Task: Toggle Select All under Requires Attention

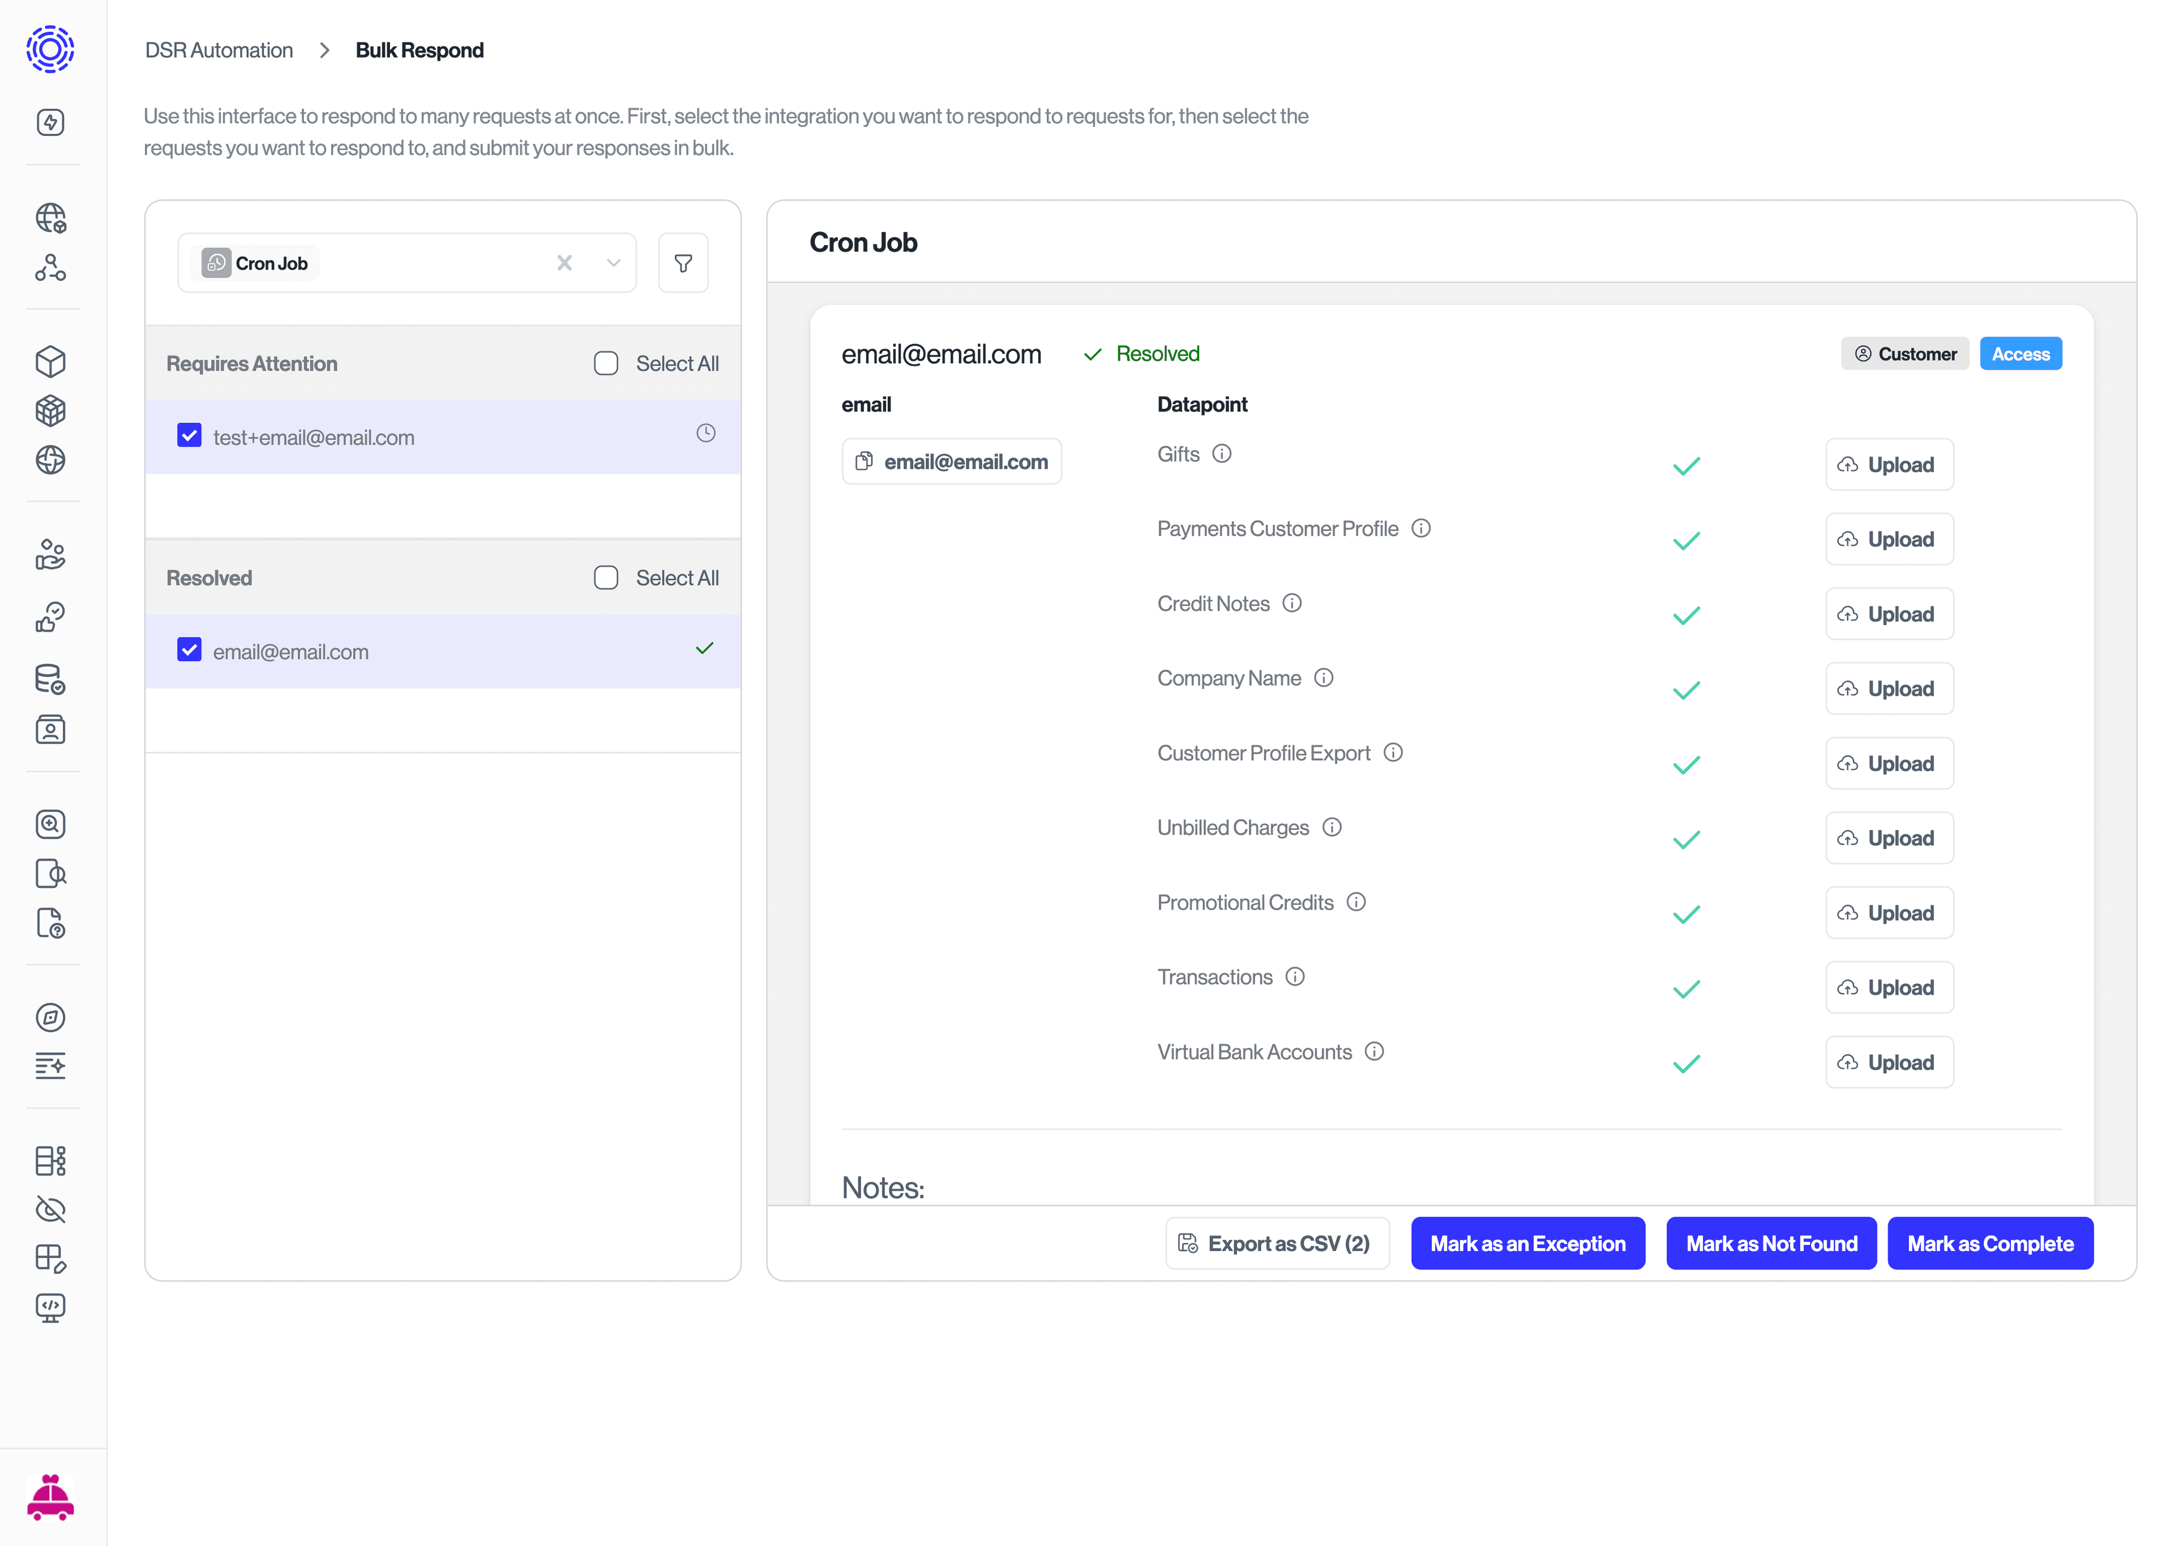Action: (x=606, y=363)
